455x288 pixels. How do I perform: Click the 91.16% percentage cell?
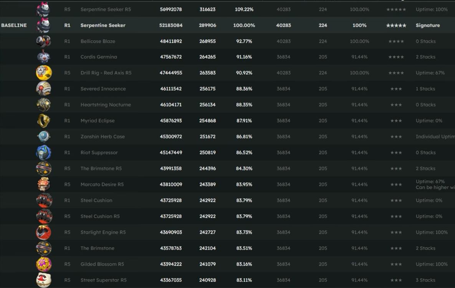[244, 57]
